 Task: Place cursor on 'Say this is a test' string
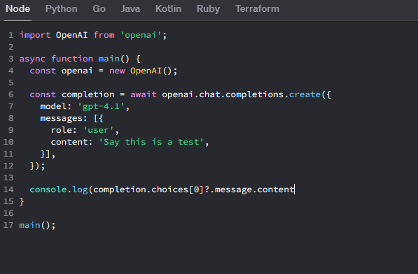click(x=151, y=142)
